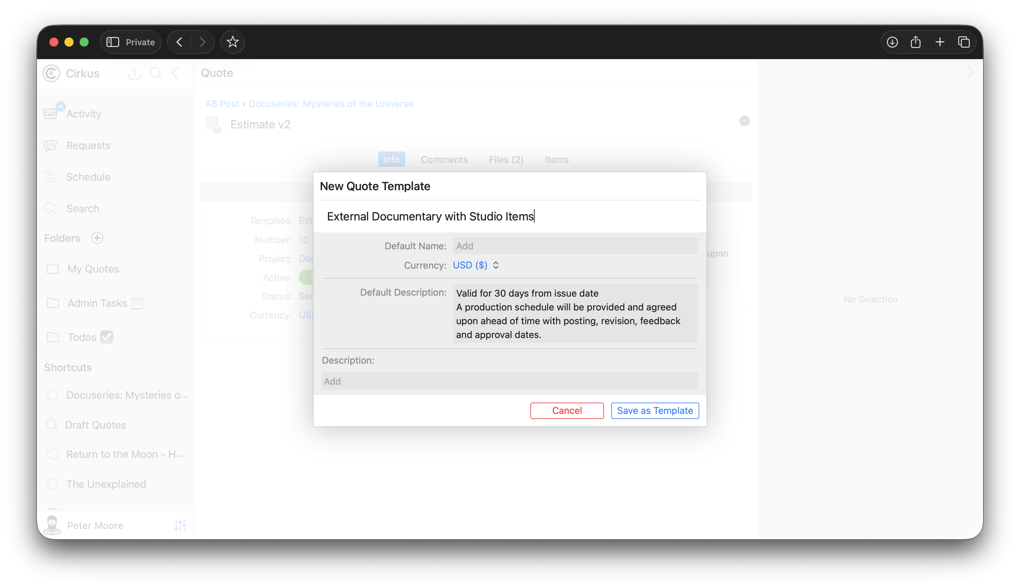1020x588 pixels.
Task: Click the Description Add text field
Action: click(509, 381)
